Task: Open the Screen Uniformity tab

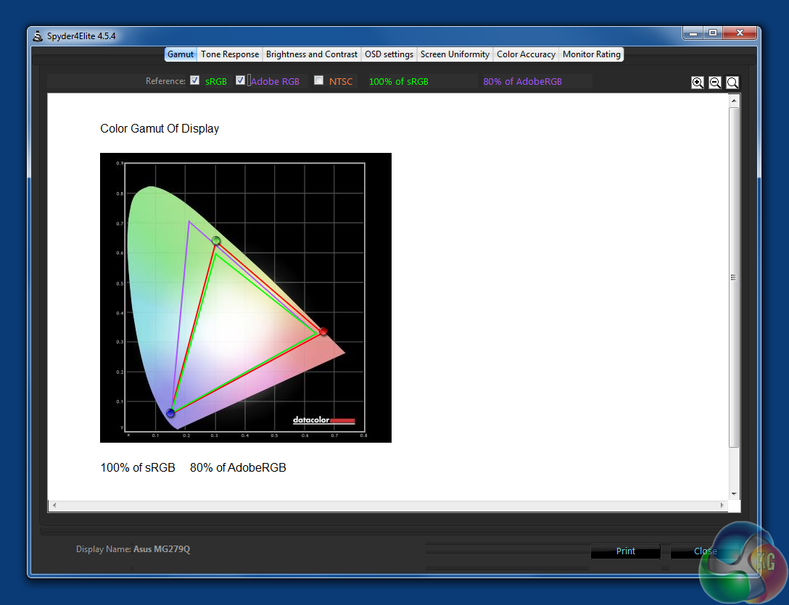Action: point(455,54)
